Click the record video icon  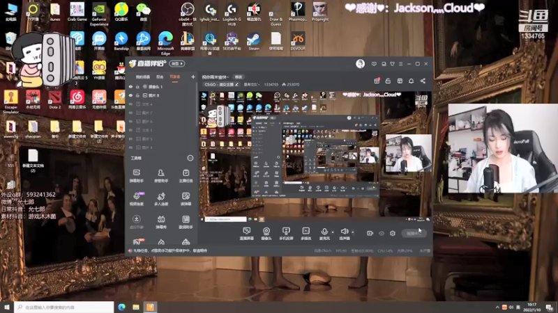click(370, 233)
